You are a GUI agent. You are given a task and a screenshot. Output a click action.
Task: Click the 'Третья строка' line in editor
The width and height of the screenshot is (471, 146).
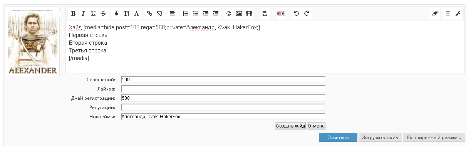click(x=87, y=50)
